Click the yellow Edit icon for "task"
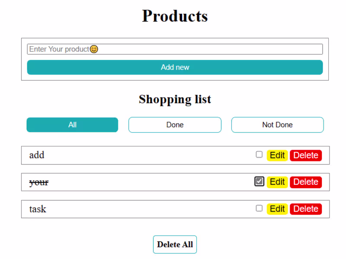The image size is (346, 259). point(277,208)
